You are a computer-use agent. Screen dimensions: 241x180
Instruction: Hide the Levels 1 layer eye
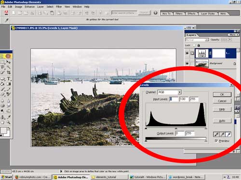[187, 53]
